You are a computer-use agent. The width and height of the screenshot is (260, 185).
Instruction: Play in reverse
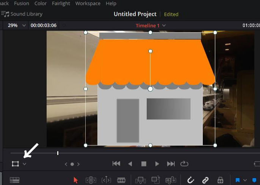pyautogui.click(x=130, y=164)
